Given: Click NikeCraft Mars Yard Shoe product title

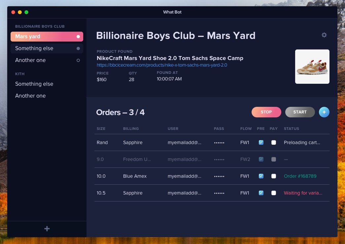Looking at the screenshot, I should 170,58.
